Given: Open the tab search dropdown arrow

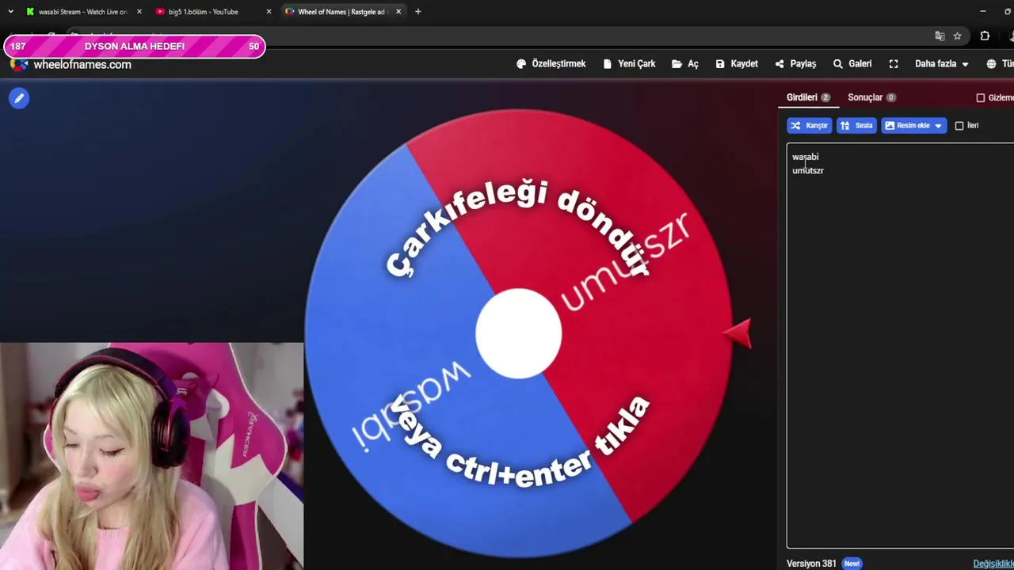Looking at the screenshot, I should (10, 12).
